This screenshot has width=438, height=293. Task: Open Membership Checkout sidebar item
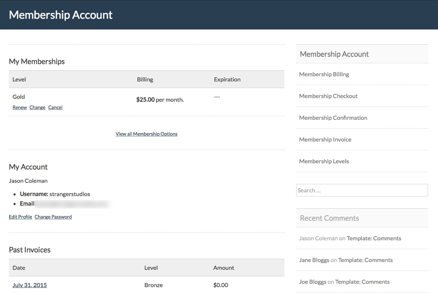pyautogui.click(x=328, y=96)
